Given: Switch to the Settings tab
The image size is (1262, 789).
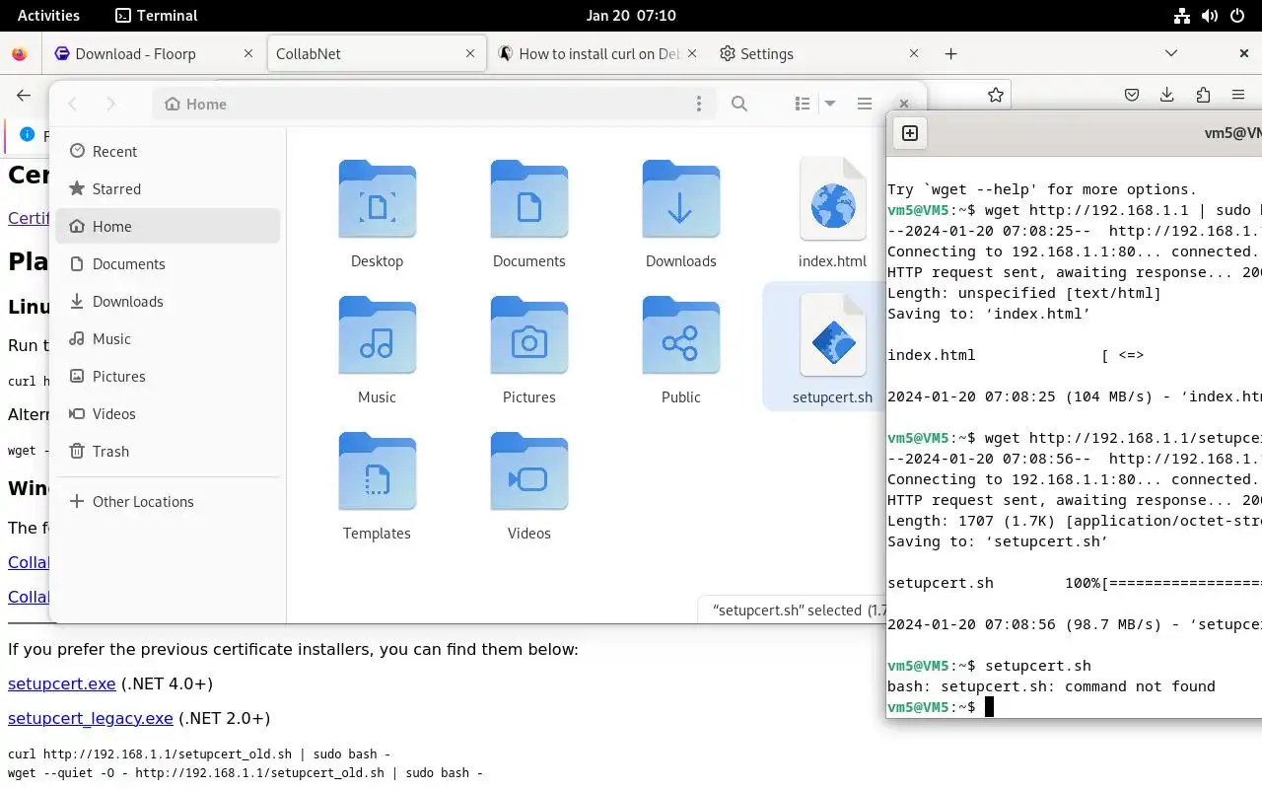Looking at the screenshot, I should click(818, 54).
